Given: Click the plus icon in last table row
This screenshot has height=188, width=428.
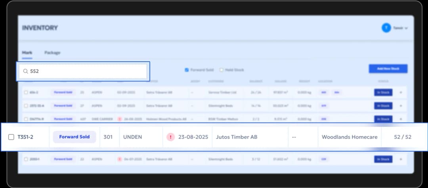Looking at the screenshot, I should coord(400,159).
